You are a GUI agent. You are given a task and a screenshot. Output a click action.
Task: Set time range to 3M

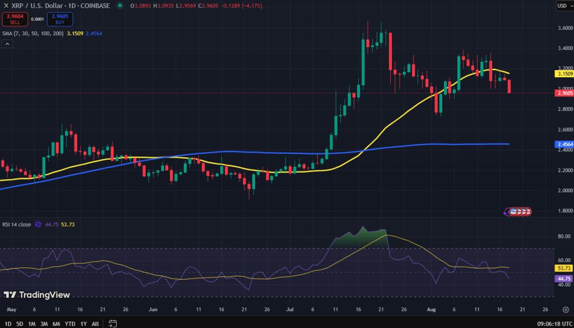tap(44, 324)
